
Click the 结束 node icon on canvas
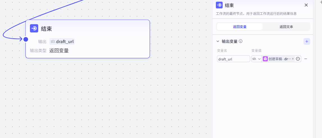click(x=34, y=28)
